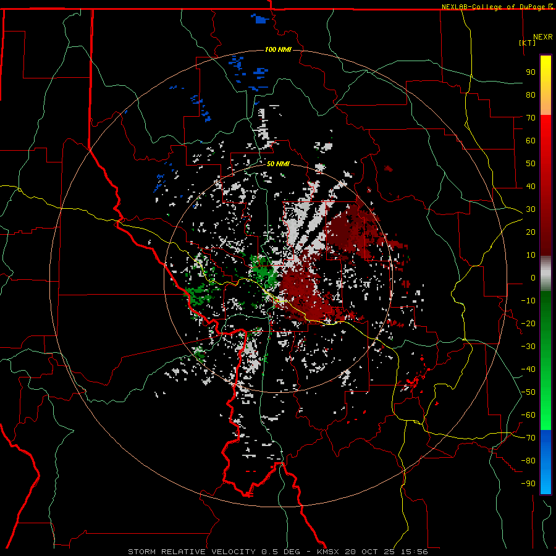Click the [KT] units label above legend
Image resolution: width=556 pixels, height=556 pixels.
[x=527, y=43]
